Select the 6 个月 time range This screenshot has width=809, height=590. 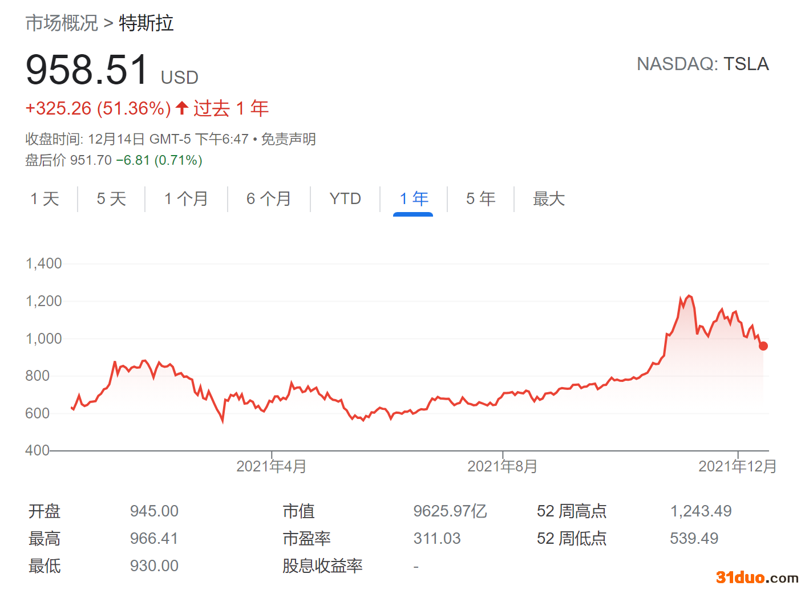pyautogui.click(x=269, y=199)
